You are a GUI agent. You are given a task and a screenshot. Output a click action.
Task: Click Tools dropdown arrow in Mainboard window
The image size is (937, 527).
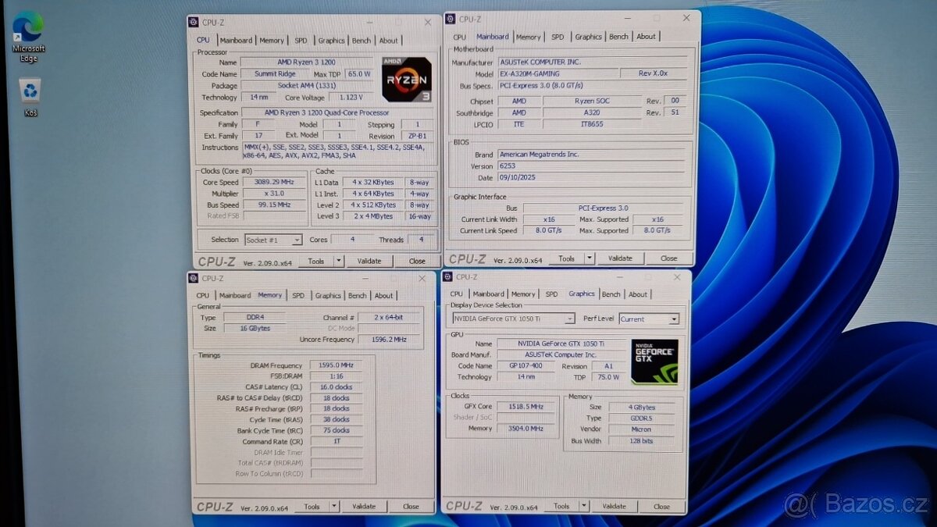click(589, 258)
